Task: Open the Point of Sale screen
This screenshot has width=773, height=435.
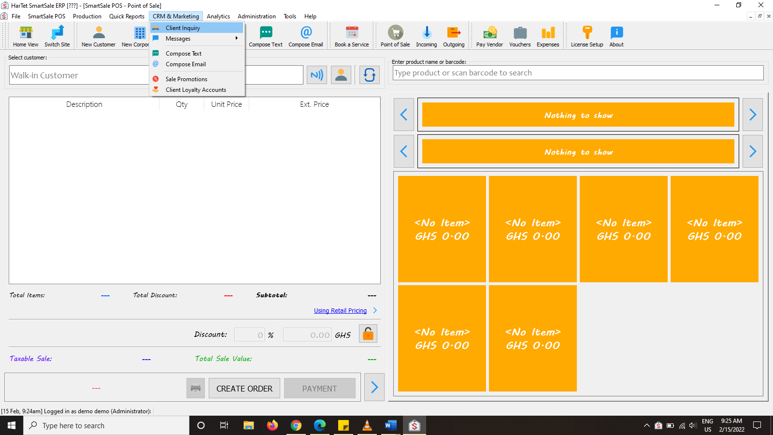Action: pyautogui.click(x=394, y=35)
